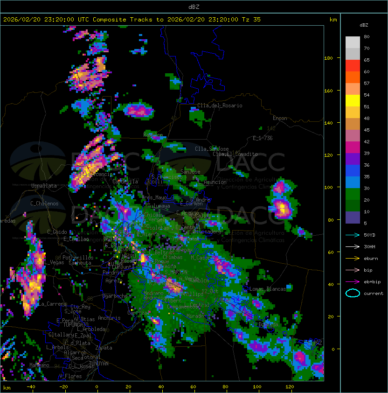Click the 'eburn' legend label

(371, 259)
